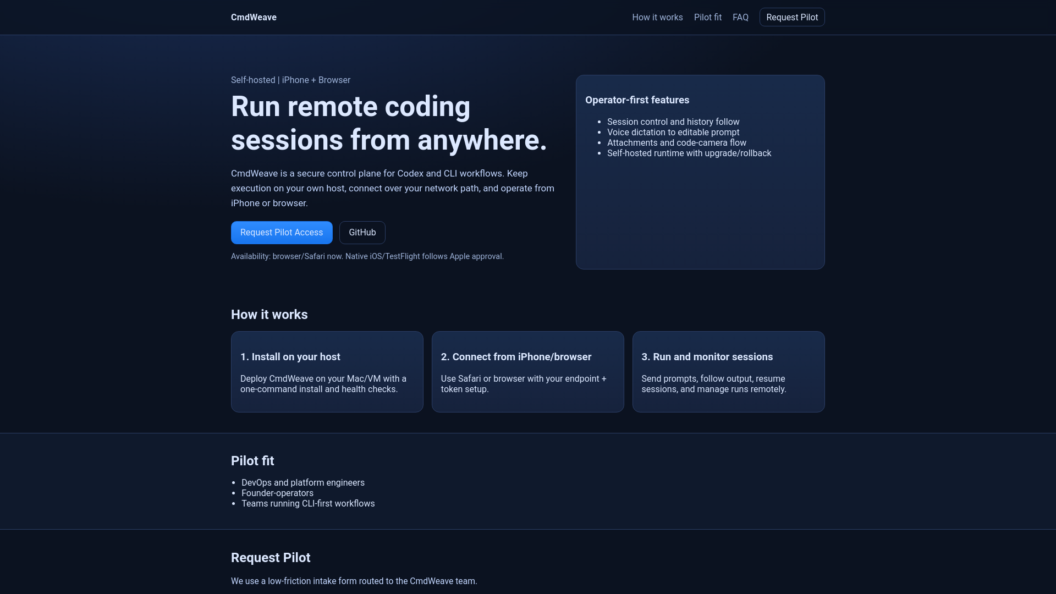Select DevOps and platform engineers item
The image size is (1056, 594).
pos(303,482)
